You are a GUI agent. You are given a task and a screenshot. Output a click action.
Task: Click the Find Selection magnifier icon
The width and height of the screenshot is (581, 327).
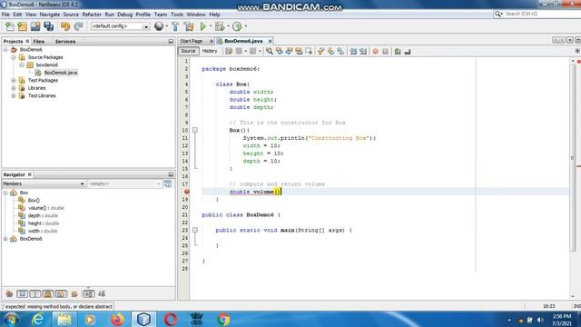pos(270,51)
